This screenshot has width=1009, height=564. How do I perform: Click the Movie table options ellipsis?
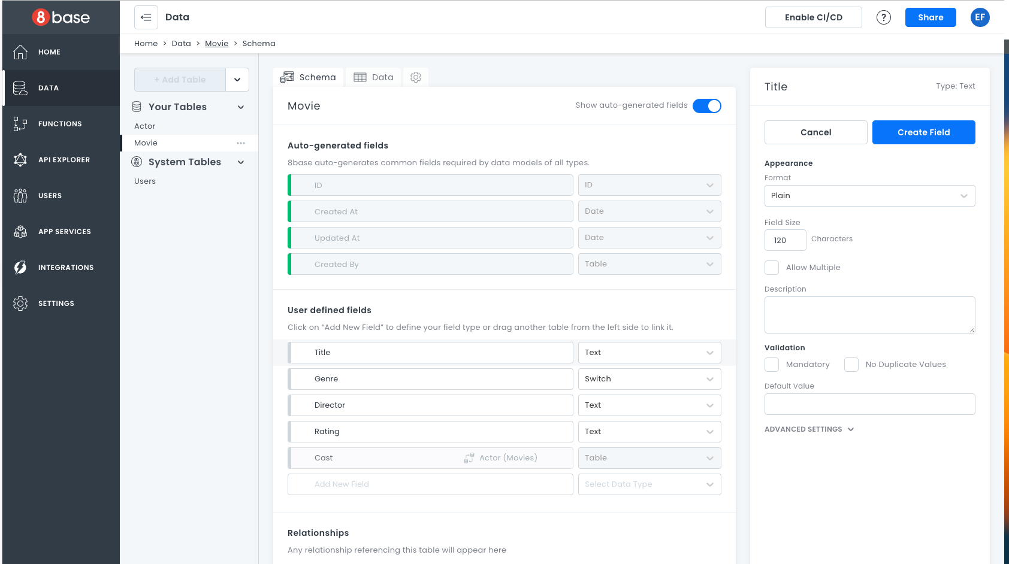[241, 143]
